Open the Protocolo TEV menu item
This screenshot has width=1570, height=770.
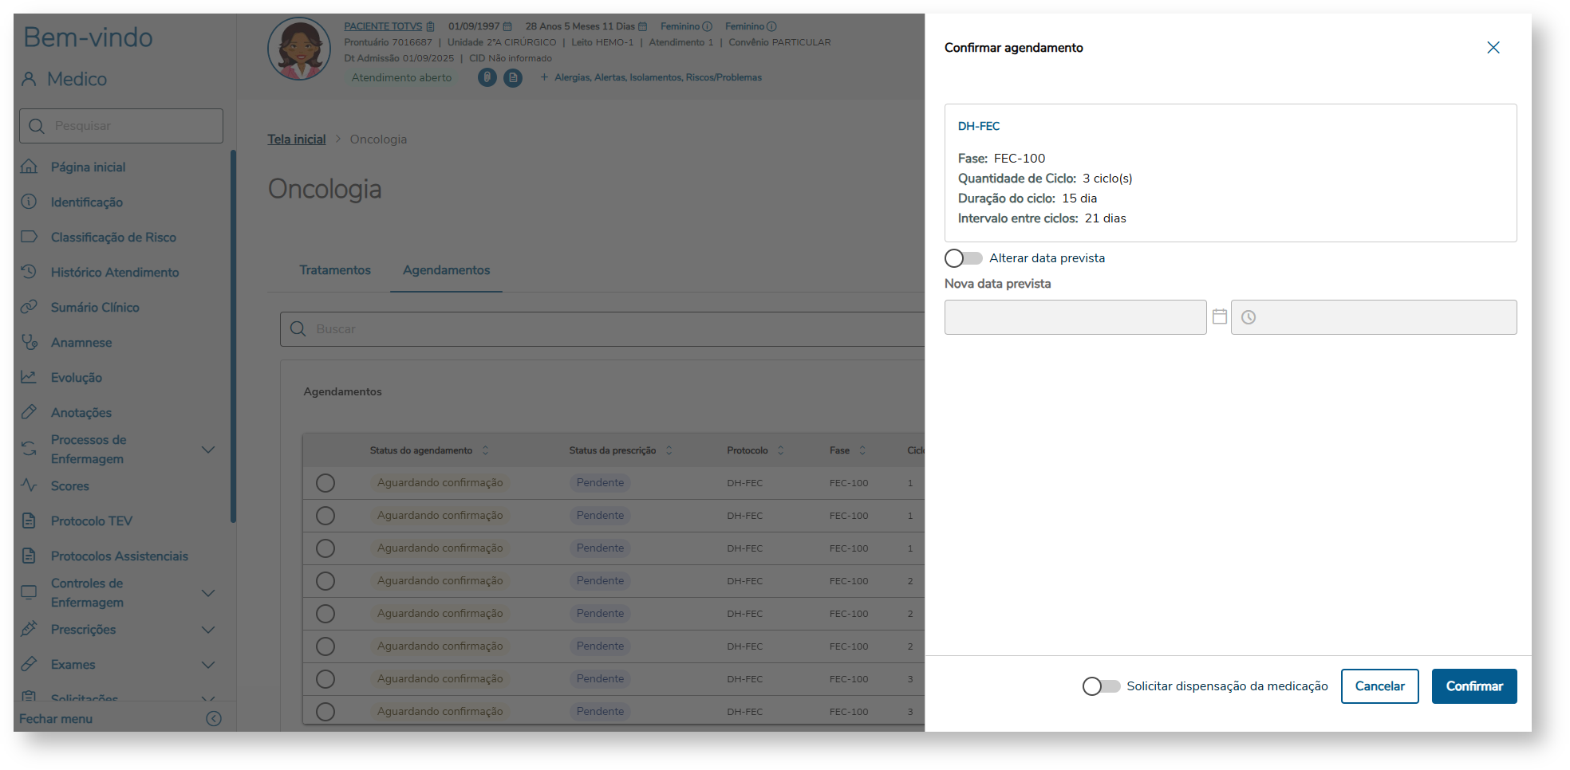[x=91, y=521]
